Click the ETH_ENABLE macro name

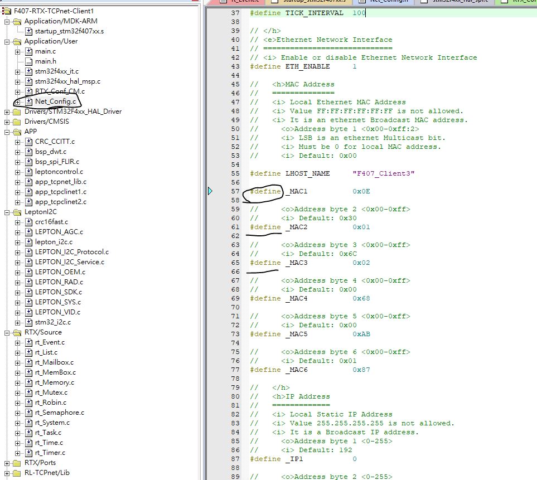(x=308, y=66)
